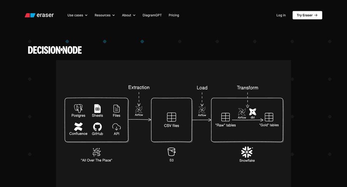The height and width of the screenshot is (187, 347).
Task: Click the Airflow icon under Extraction
Action: pyautogui.click(x=139, y=110)
